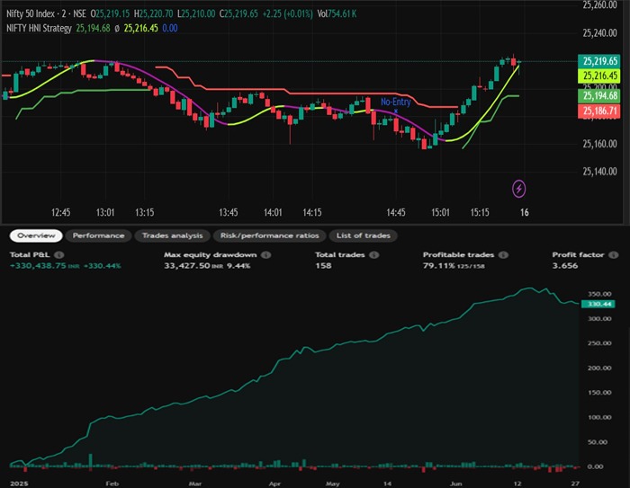Screen dimensions: 630x488
Task: Switch to the Performance tab
Action: pos(98,235)
